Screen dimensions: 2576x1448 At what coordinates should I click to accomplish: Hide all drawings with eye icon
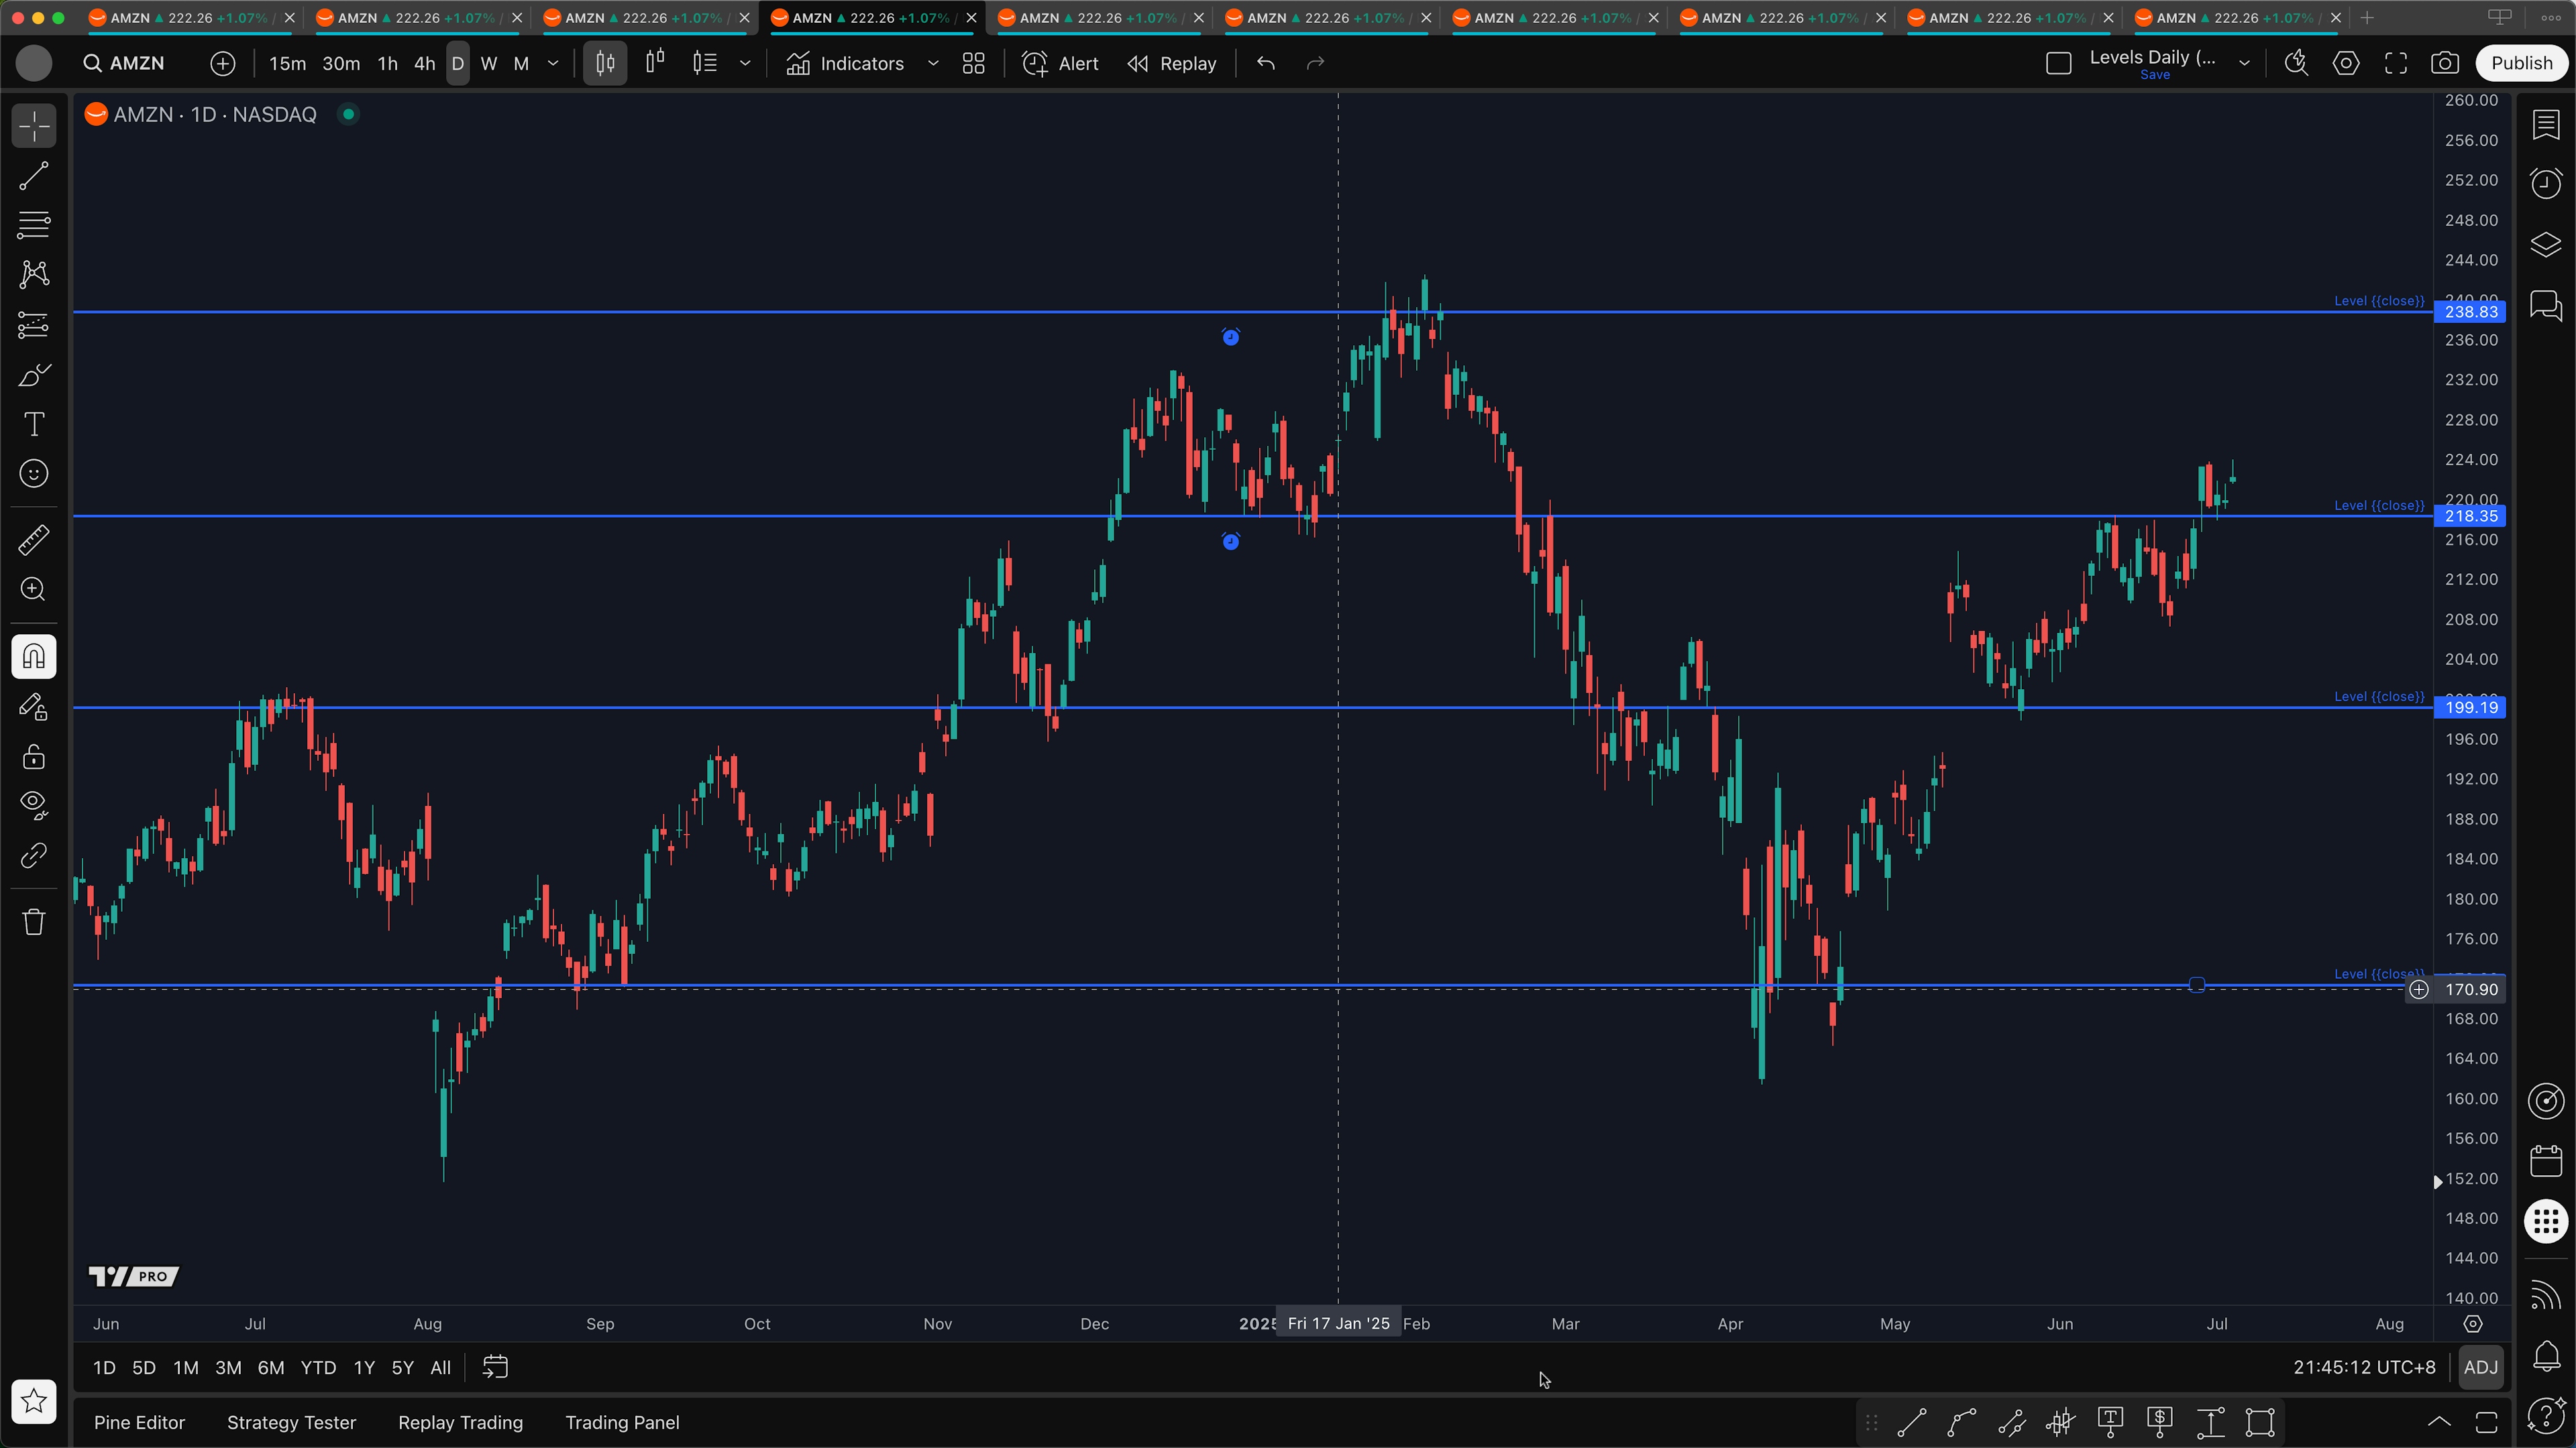[34, 805]
